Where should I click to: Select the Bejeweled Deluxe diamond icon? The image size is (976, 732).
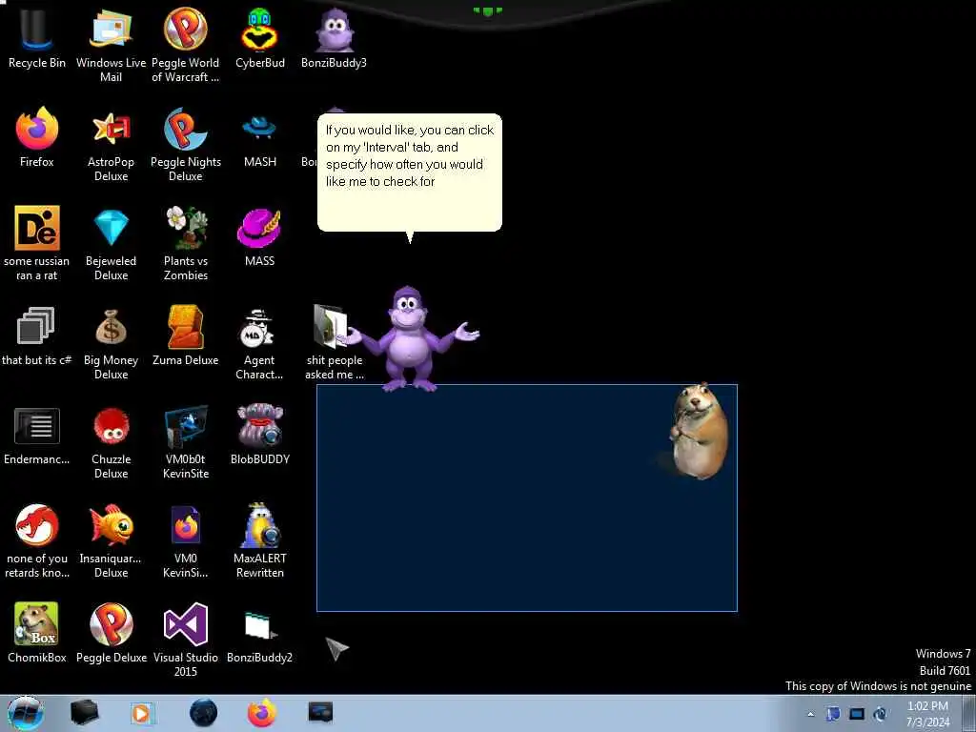coord(111,243)
